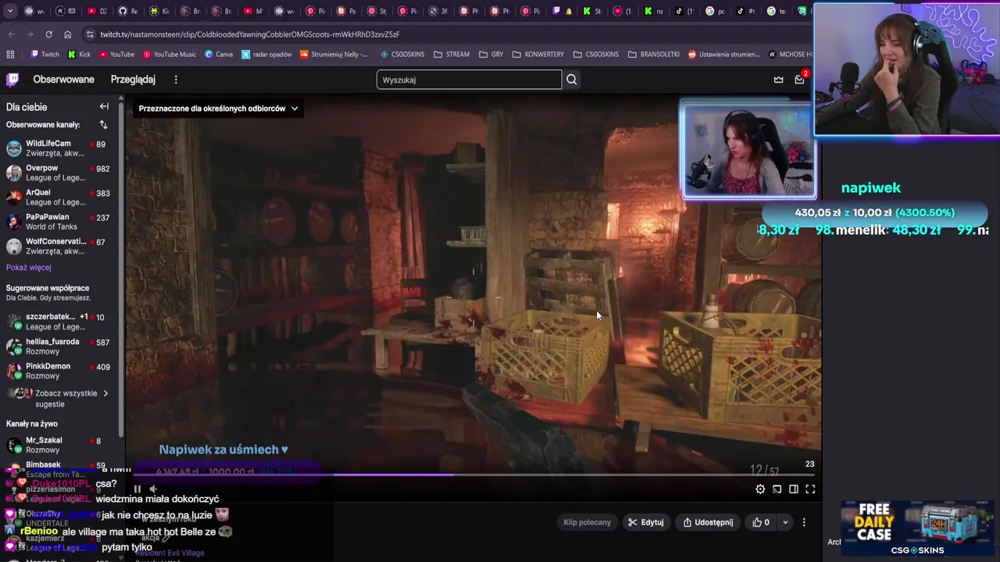Click the browser back arrow

(11, 34)
